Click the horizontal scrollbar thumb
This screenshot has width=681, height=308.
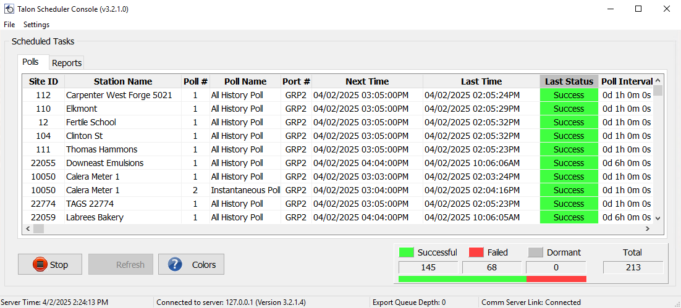pyautogui.click(x=39, y=228)
